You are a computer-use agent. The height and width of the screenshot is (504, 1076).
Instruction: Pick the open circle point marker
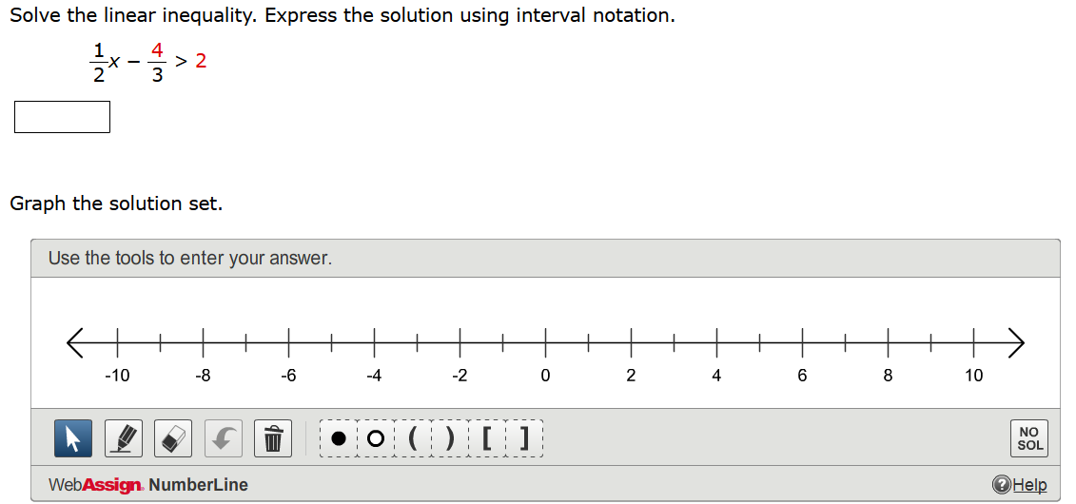tap(376, 438)
